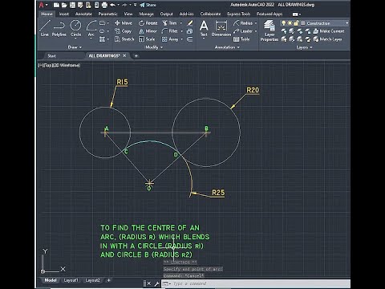This screenshot has width=385, height=289.
Task: Click the Copy tool
Action: coord(123,31)
